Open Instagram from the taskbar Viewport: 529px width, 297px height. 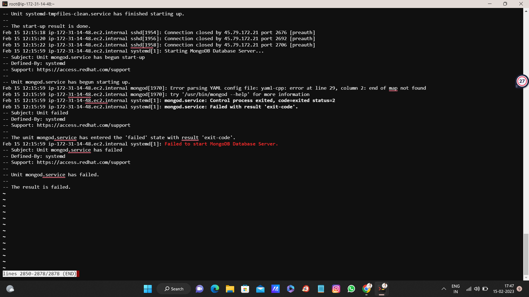click(336, 289)
